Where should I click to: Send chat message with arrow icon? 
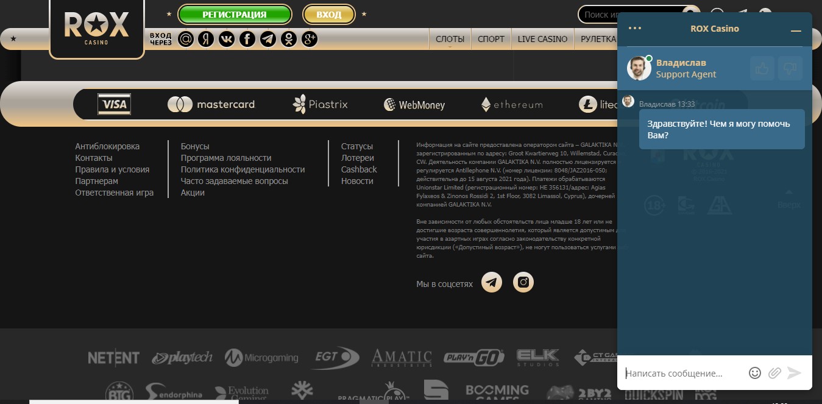[794, 373]
